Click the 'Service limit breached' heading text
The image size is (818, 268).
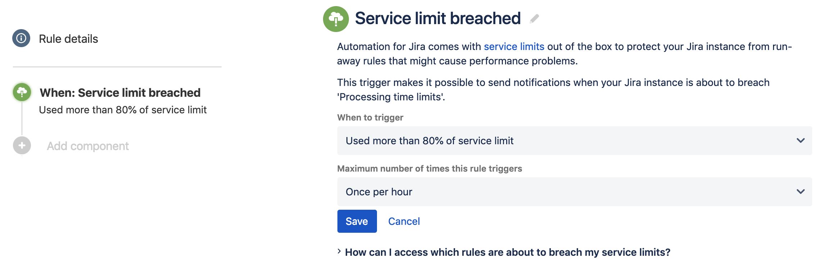pos(438,18)
